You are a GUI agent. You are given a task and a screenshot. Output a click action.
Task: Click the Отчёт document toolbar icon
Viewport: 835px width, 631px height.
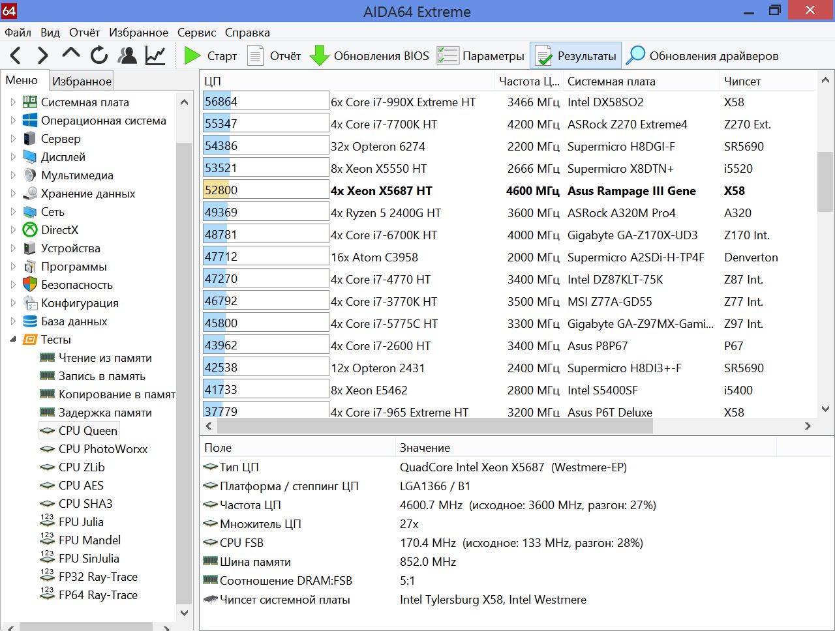[x=255, y=56]
